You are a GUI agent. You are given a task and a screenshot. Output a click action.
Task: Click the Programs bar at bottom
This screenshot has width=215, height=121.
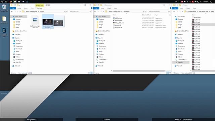point(31,120)
